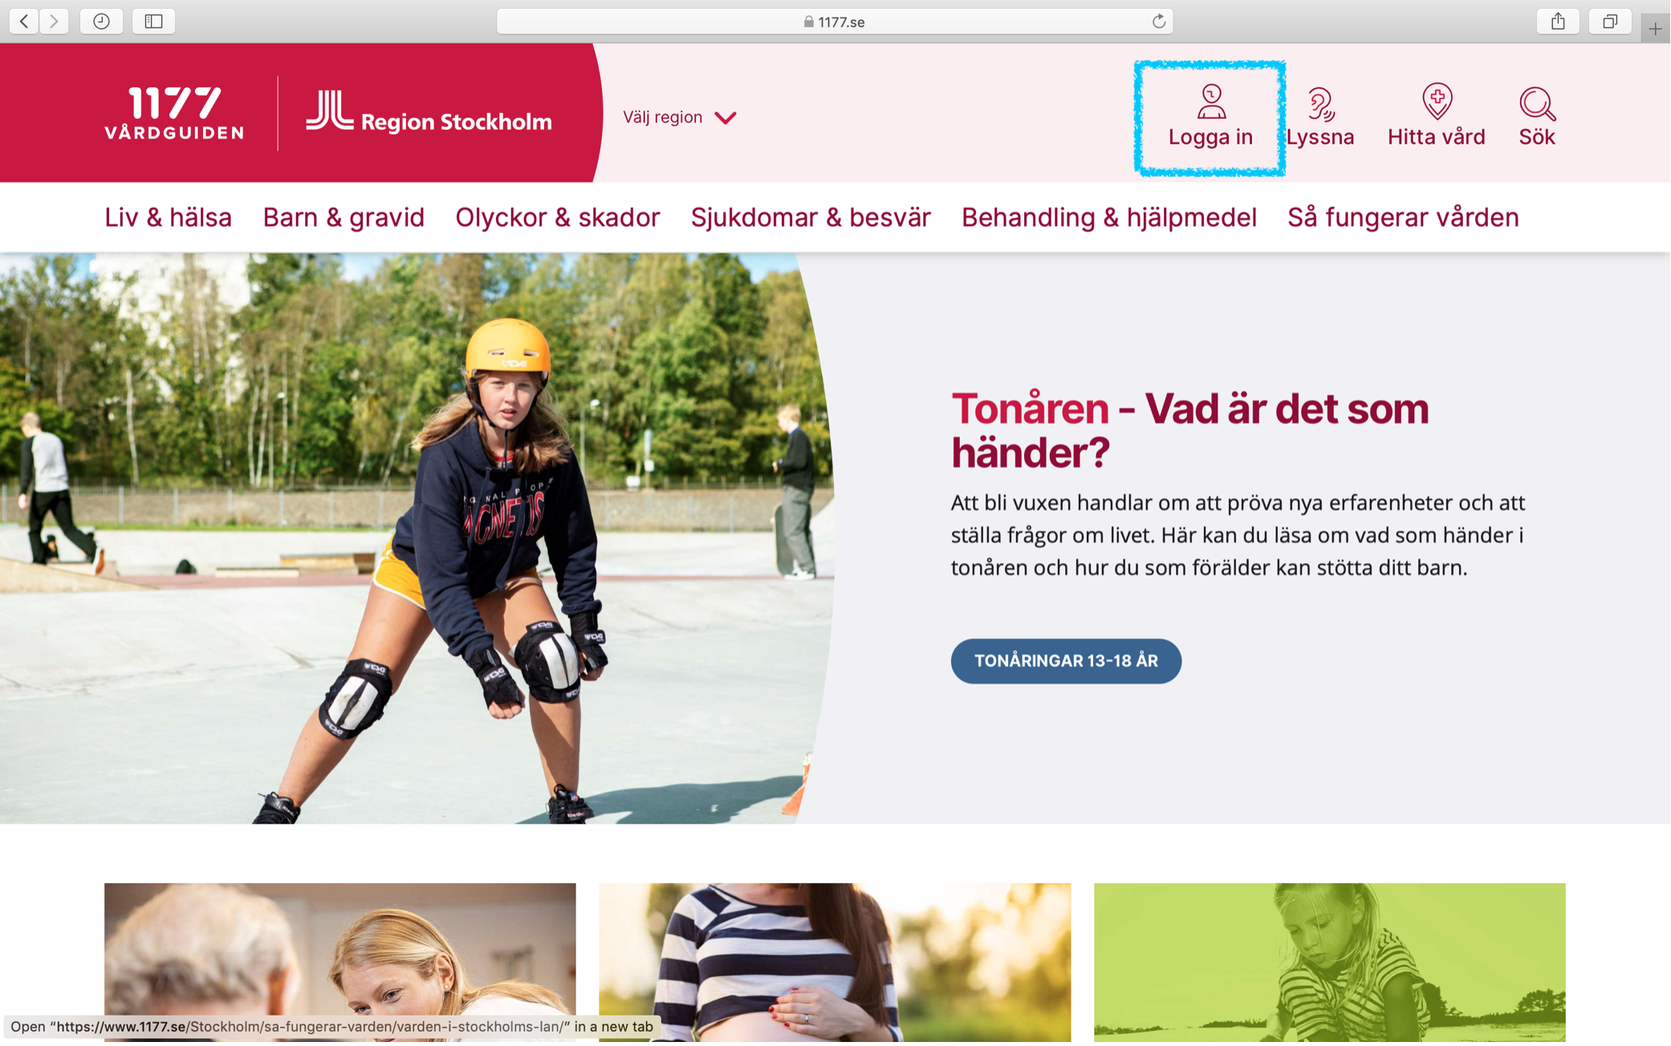Open the Safari share icon
Screen dimensions: 1671x1046
pos(1558,22)
